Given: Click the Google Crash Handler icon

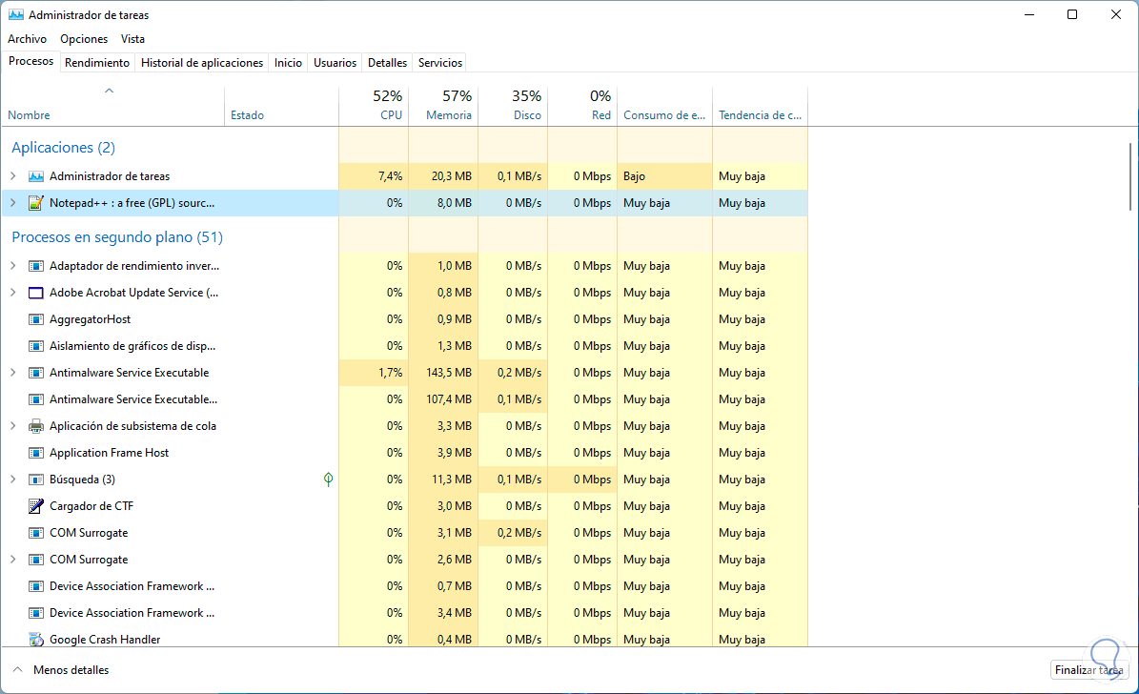Looking at the screenshot, I should click(x=36, y=640).
